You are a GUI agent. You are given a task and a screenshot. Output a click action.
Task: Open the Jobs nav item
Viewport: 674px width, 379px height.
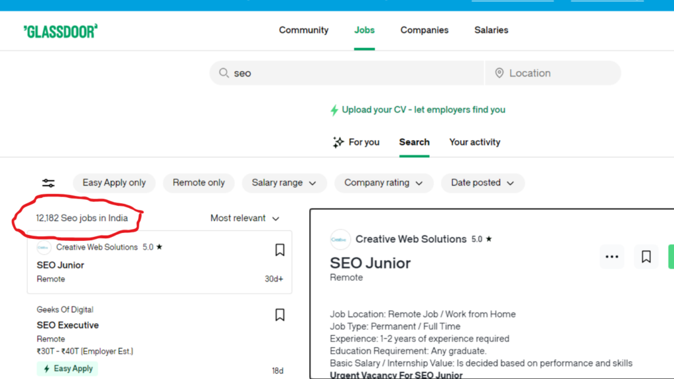pyautogui.click(x=364, y=30)
